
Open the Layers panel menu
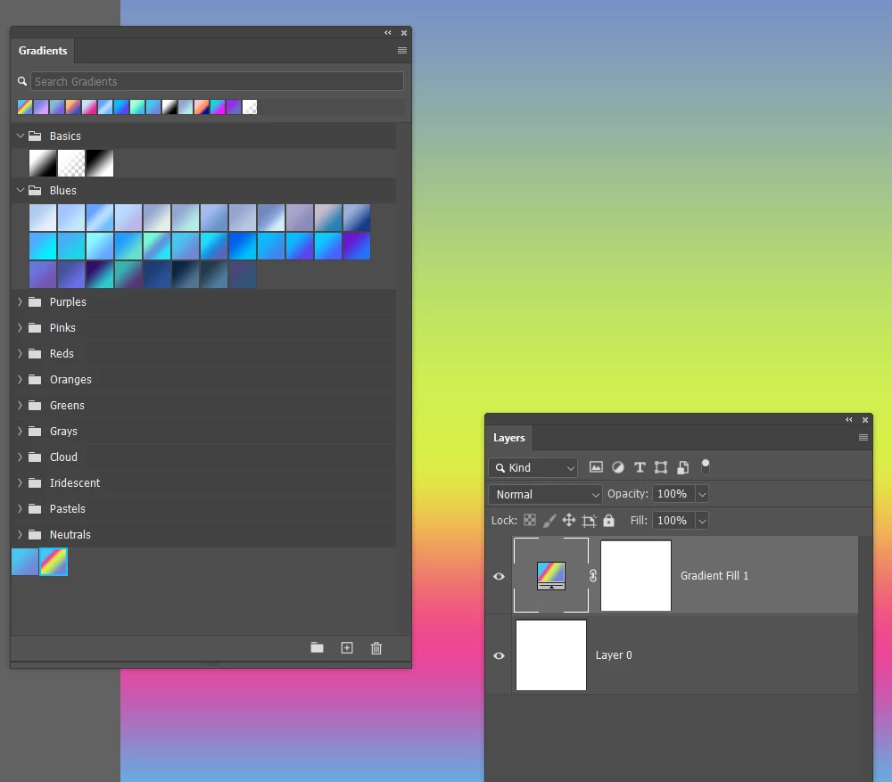[x=863, y=437]
